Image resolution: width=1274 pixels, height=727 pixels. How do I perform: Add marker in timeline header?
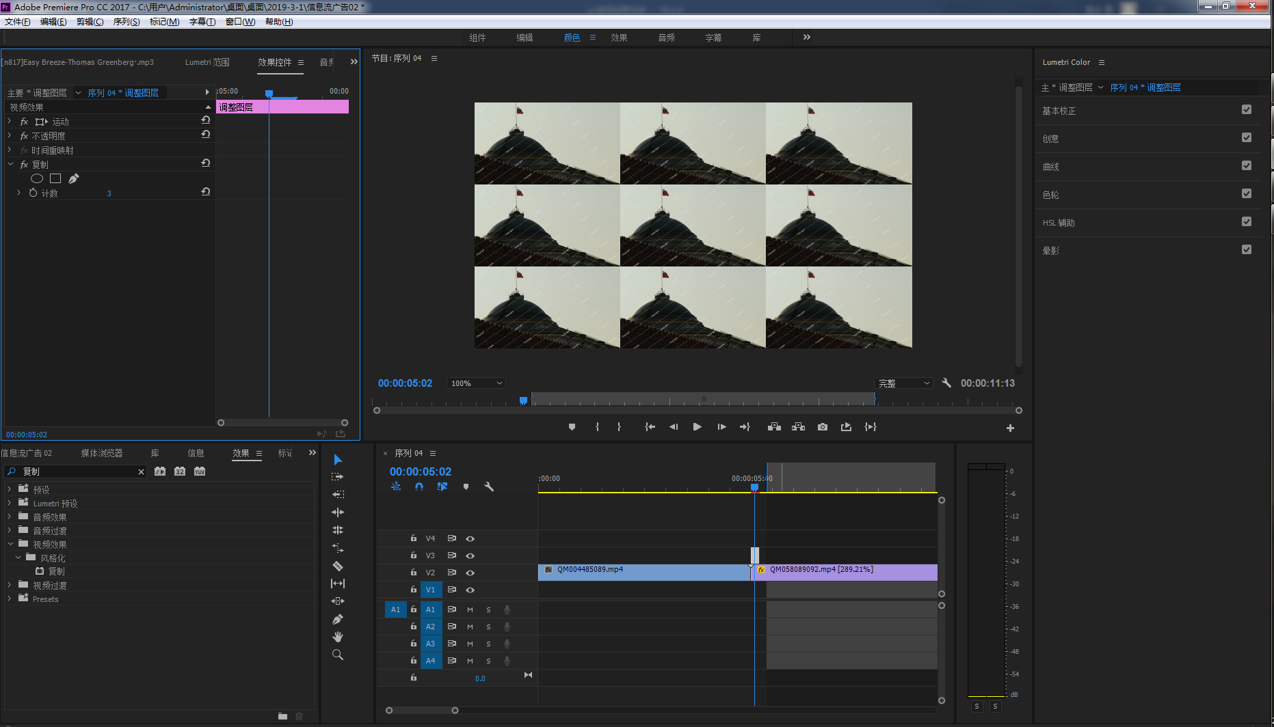point(466,486)
